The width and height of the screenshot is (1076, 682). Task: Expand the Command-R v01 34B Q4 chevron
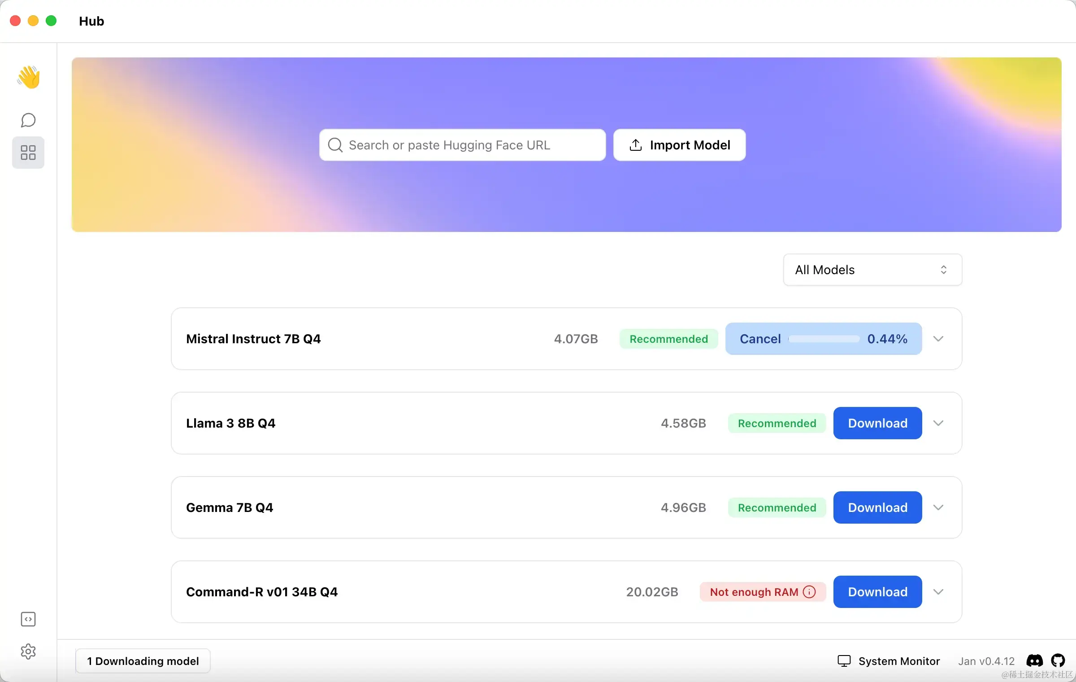point(938,592)
